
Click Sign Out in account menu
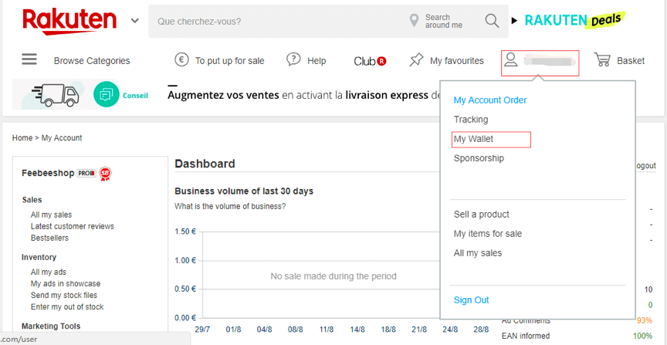pos(471,300)
